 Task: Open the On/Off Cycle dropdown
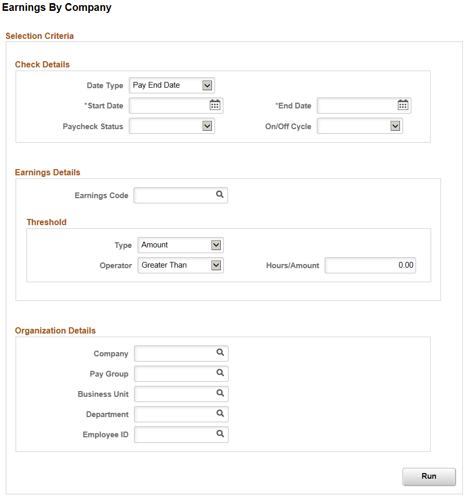395,125
